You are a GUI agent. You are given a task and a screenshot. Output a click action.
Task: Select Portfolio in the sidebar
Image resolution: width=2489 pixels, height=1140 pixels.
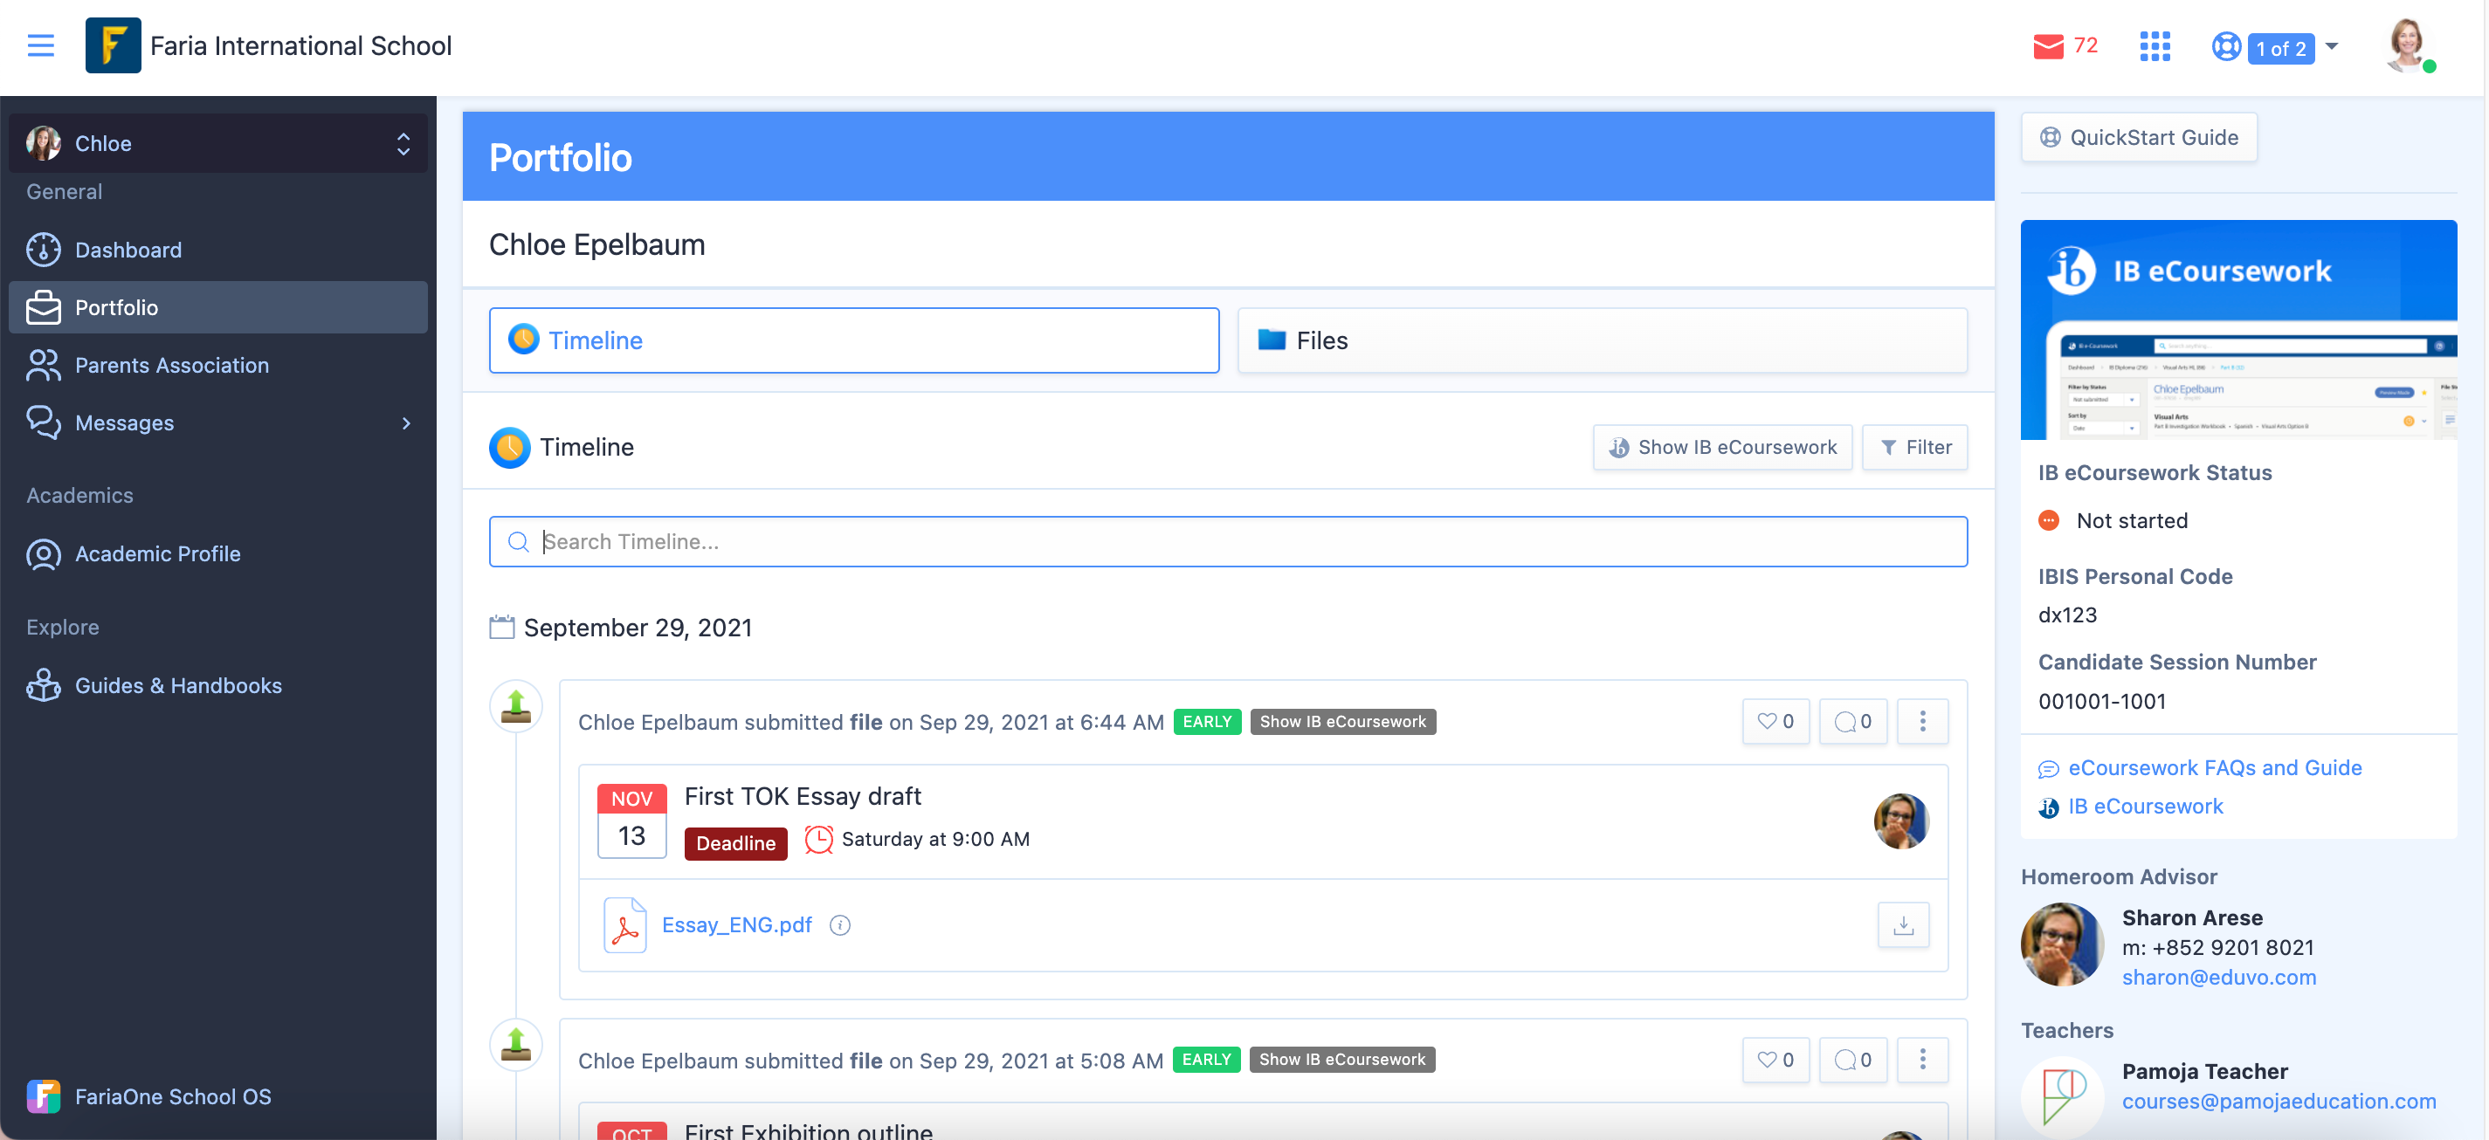217,307
